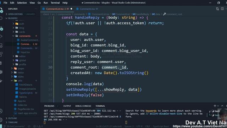Open Extensions view in activity bar
Image resolution: width=227 pixels, height=128 pixels.
(1, 54)
